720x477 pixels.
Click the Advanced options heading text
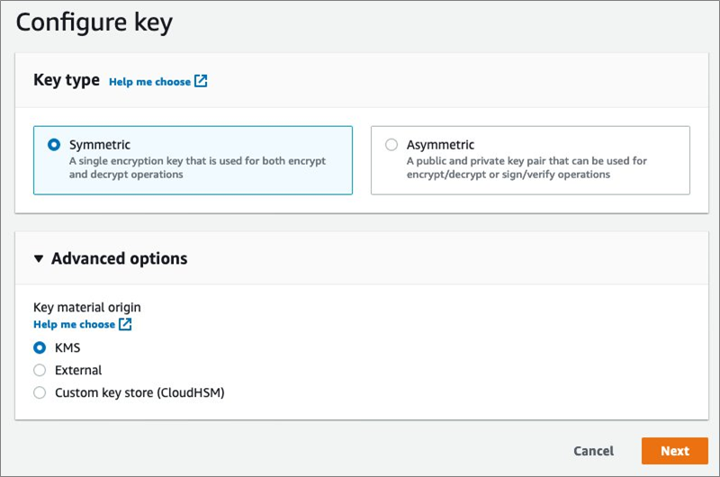point(119,258)
